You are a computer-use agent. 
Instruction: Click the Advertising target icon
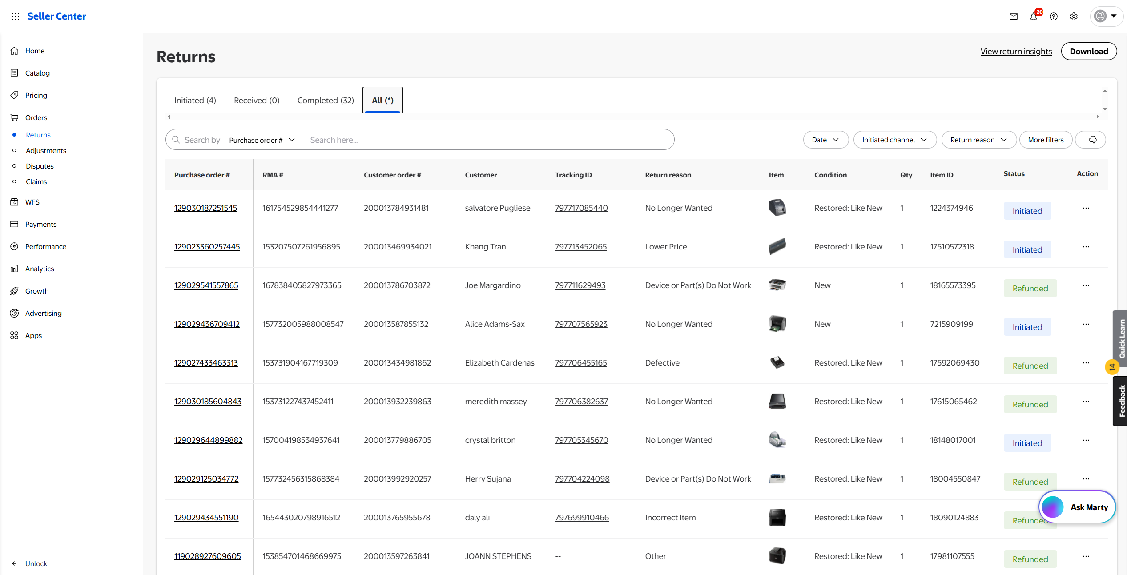coord(14,313)
